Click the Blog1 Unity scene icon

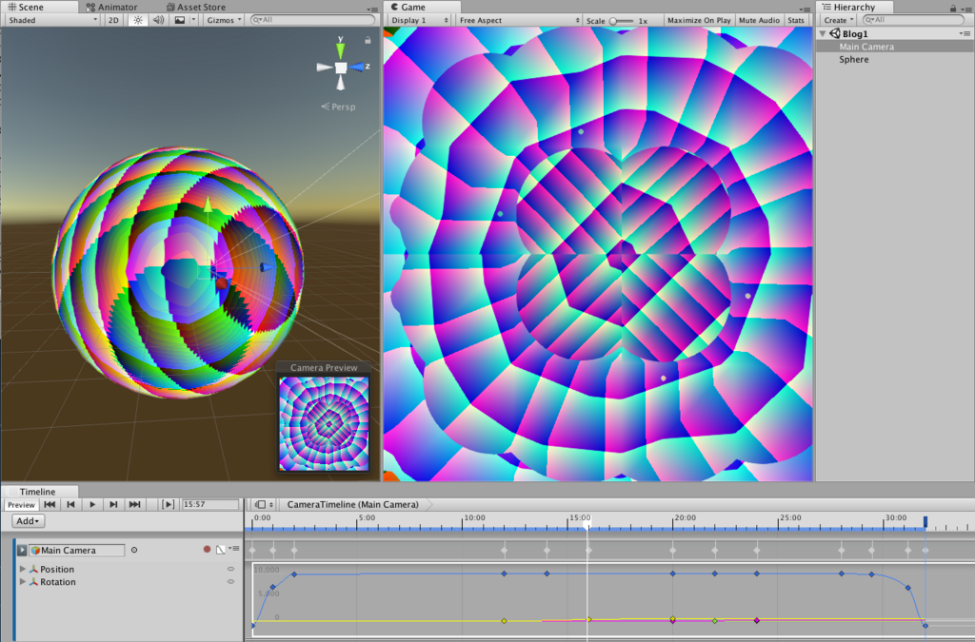[x=834, y=33]
